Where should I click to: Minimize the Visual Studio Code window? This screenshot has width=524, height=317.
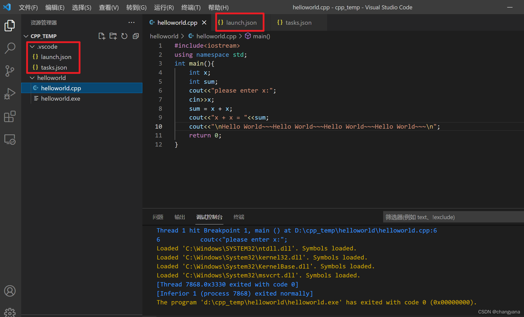pos(510,7)
